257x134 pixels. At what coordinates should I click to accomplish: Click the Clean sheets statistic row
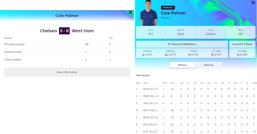click(x=67, y=60)
